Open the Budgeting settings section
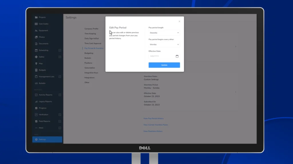Viewport: 293px width, 164px height. click(89, 53)
